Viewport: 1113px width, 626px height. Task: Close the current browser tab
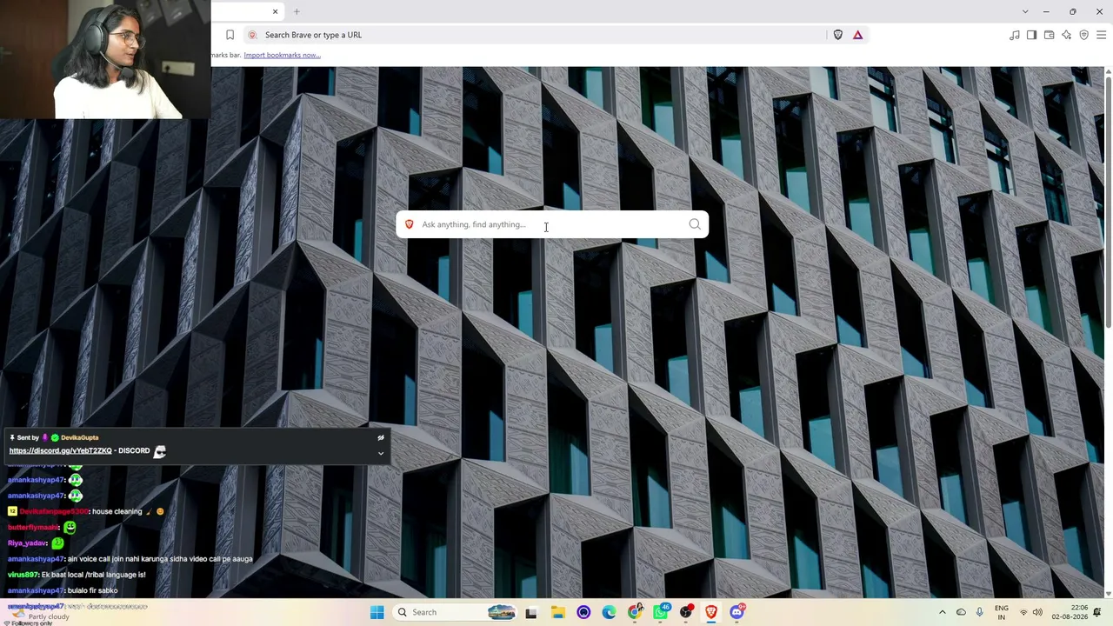click(x=275, y=11)
